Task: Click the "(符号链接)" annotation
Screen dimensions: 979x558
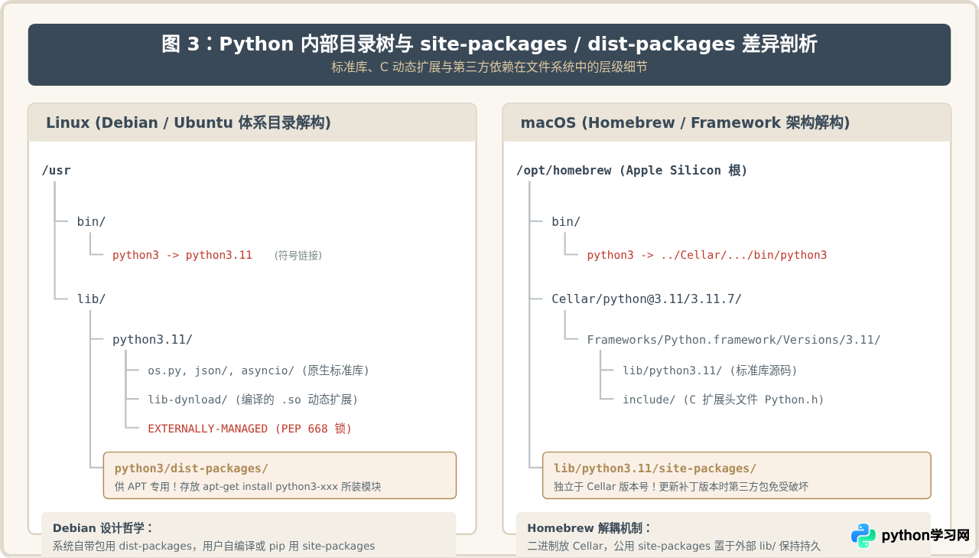Action: tap(298, 256)
